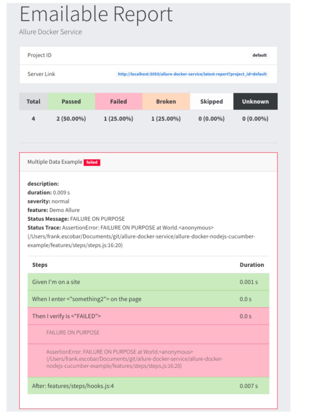The width and height of the screenshot is (321, 420).
Task: Select the pink Failed header cell
Action: point(119,101)
